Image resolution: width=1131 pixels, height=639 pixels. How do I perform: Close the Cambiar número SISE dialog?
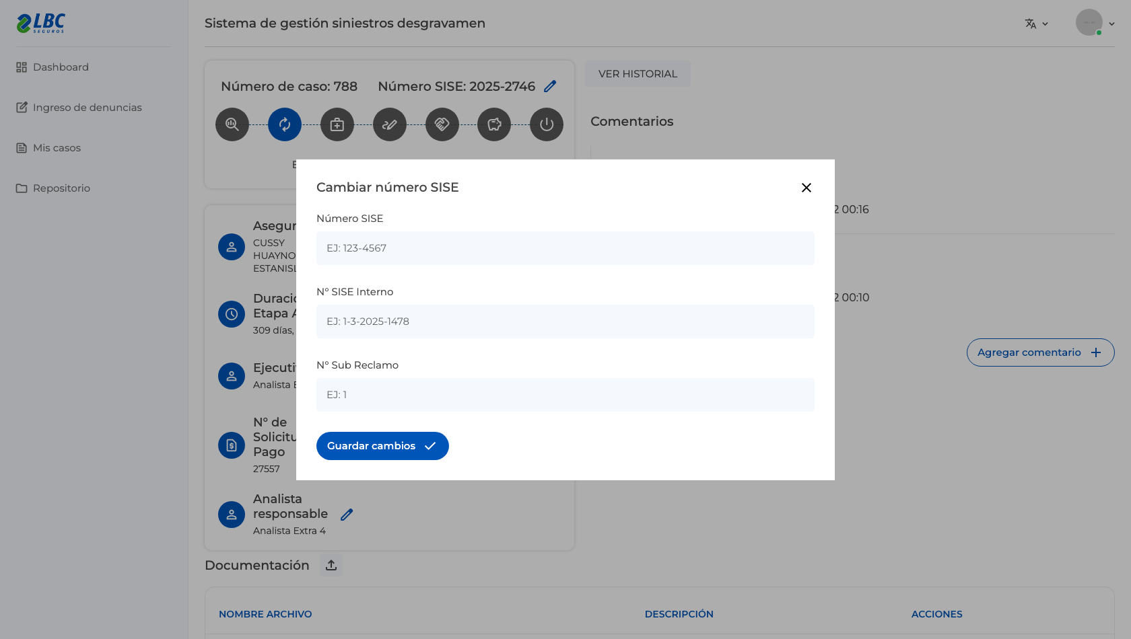(x=806, y=188)
